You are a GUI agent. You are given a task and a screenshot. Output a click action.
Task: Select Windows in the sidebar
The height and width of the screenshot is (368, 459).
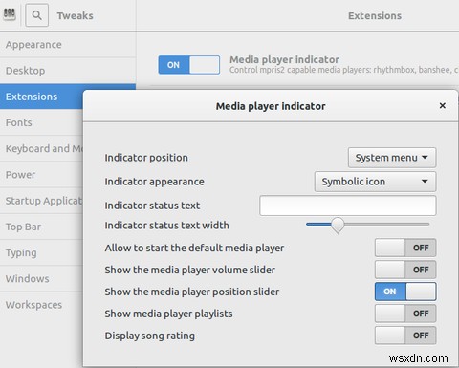41,279
